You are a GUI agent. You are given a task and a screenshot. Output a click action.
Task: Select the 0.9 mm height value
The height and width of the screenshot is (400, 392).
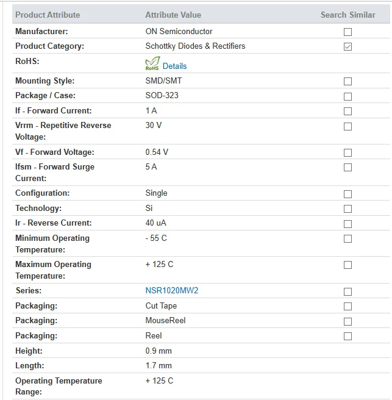tap(159, 351)
